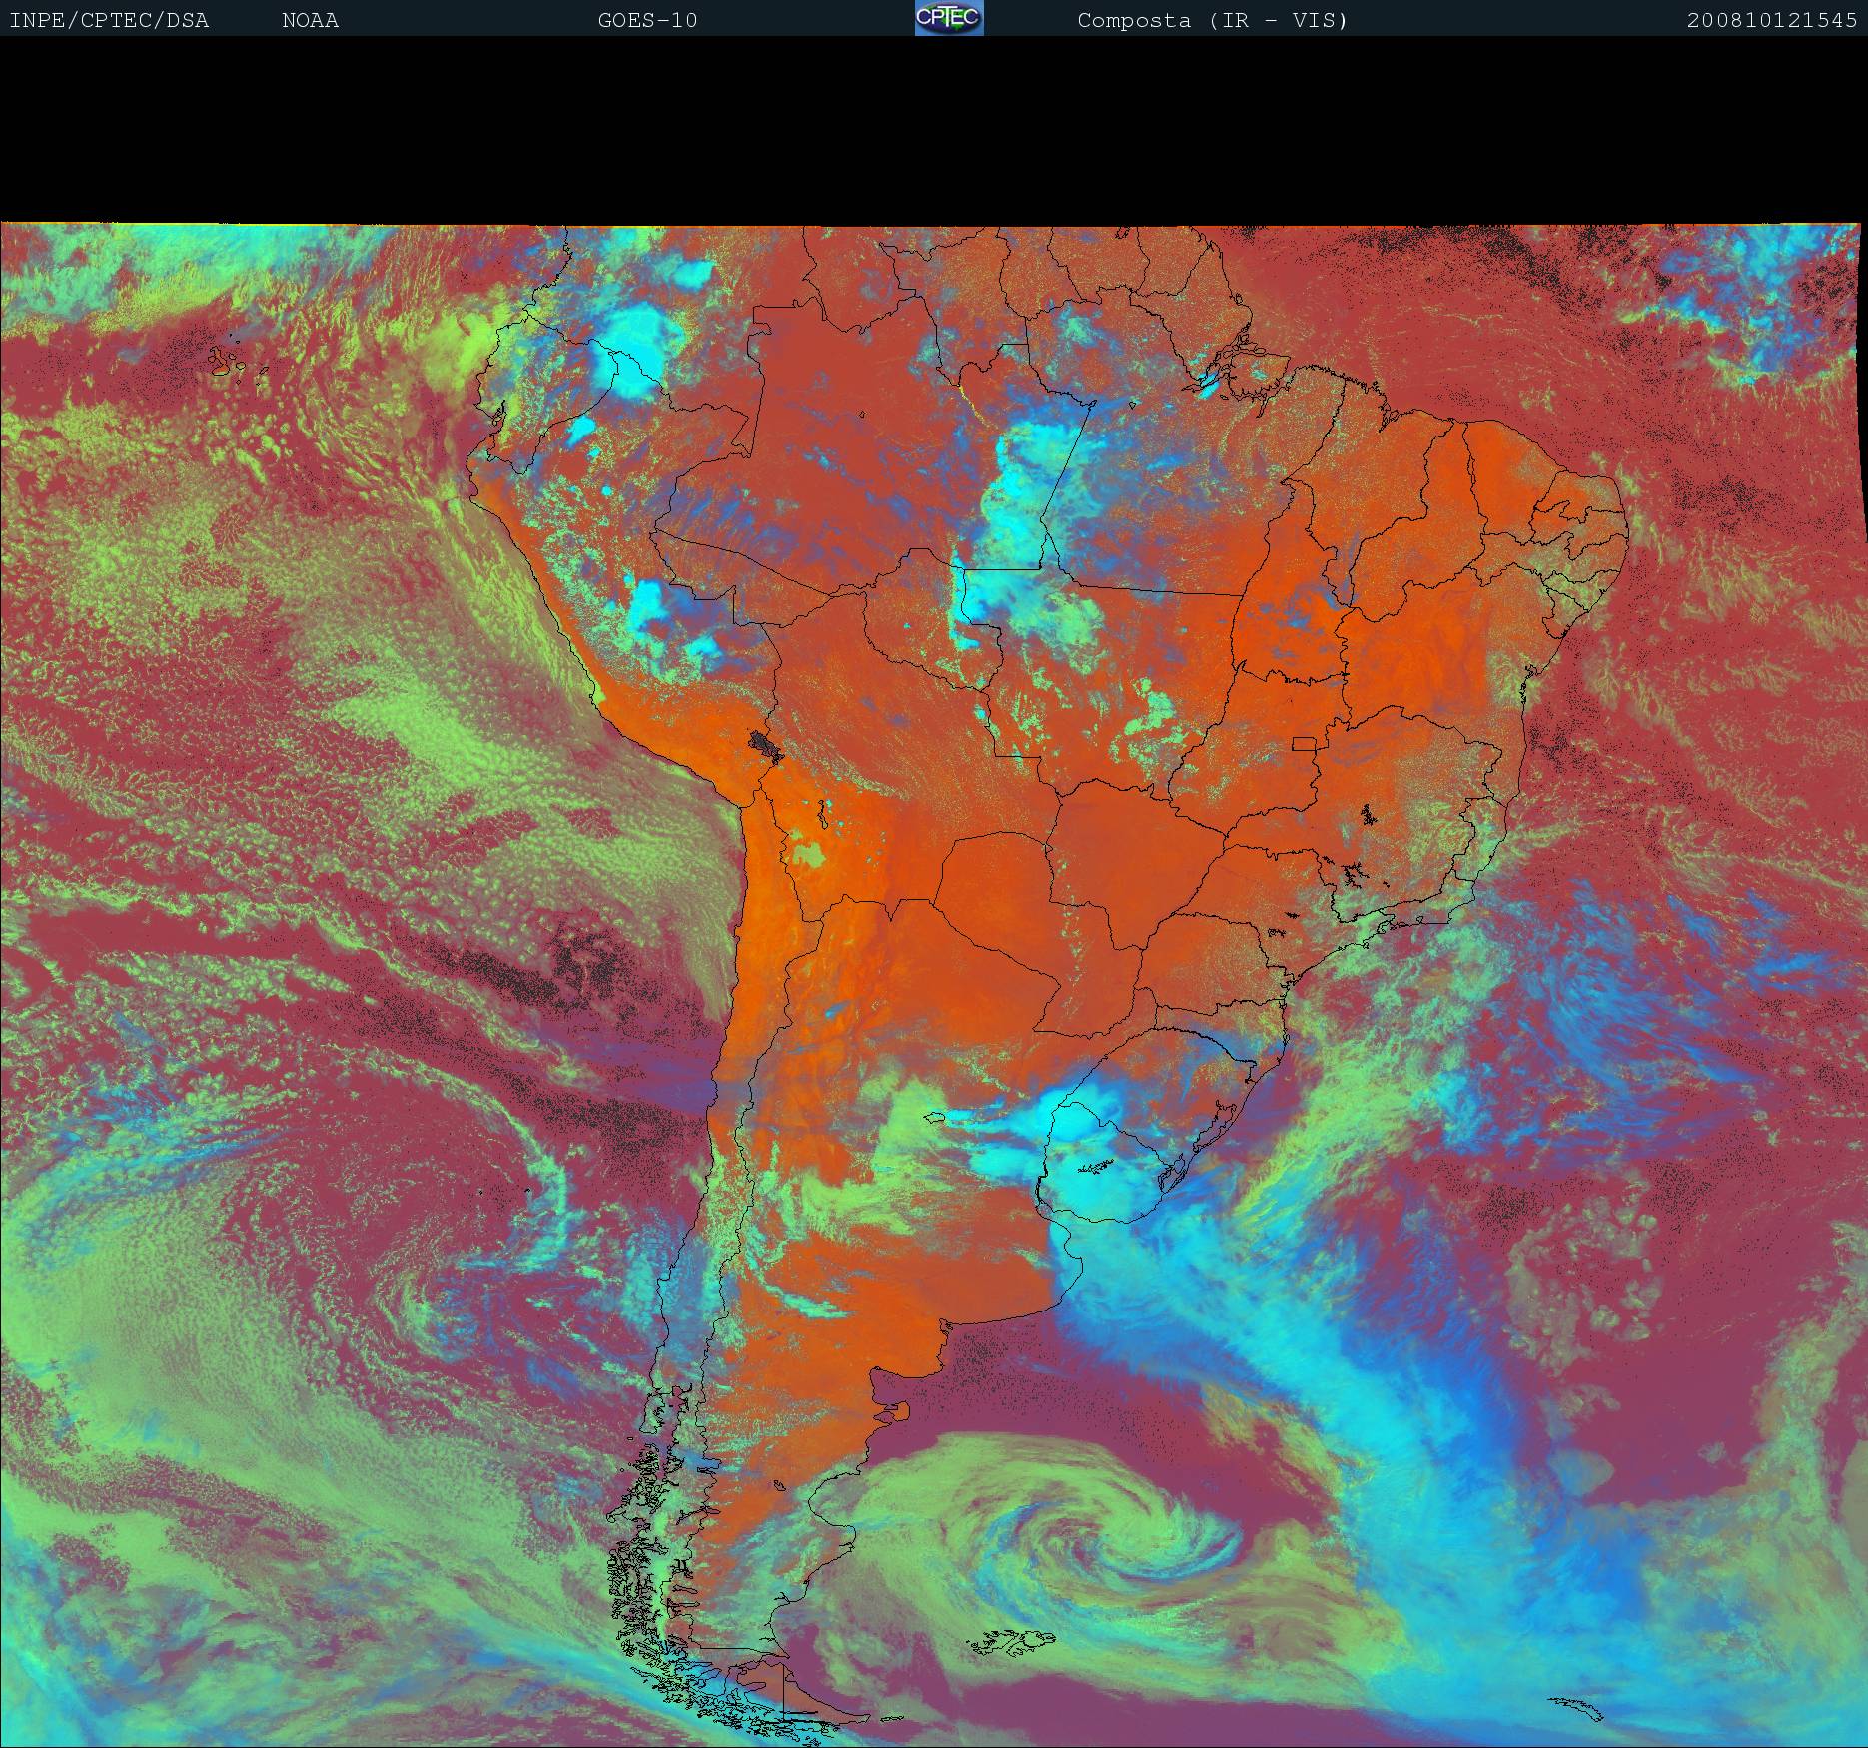1868x1748 pixels.
Task: Select the GOES-10 satellite label
Action: click(x=647, y=20)
